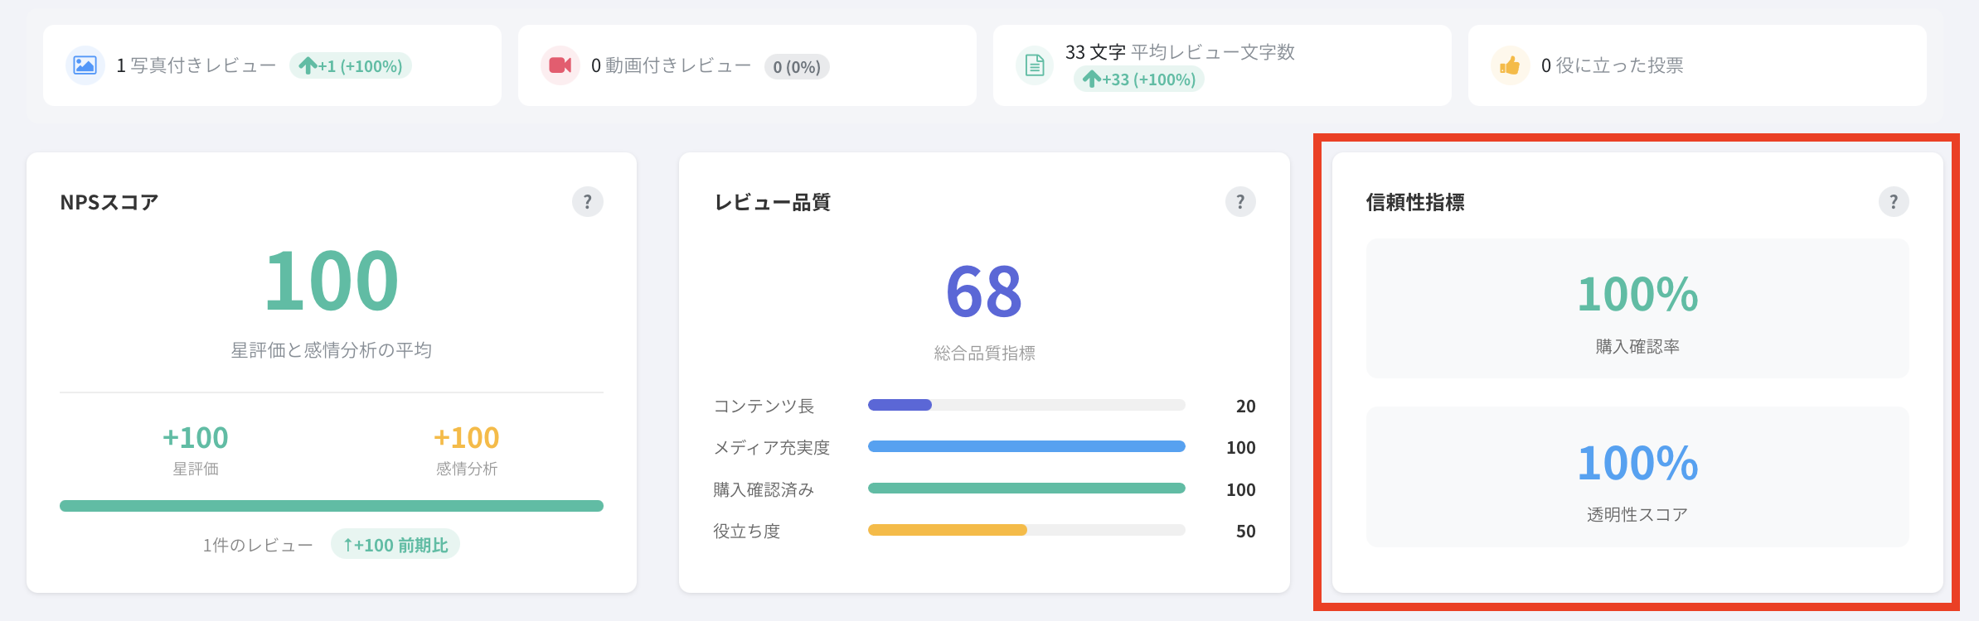Click the green document icon for average characters
1979x621 pixels.
(1035, 65)
